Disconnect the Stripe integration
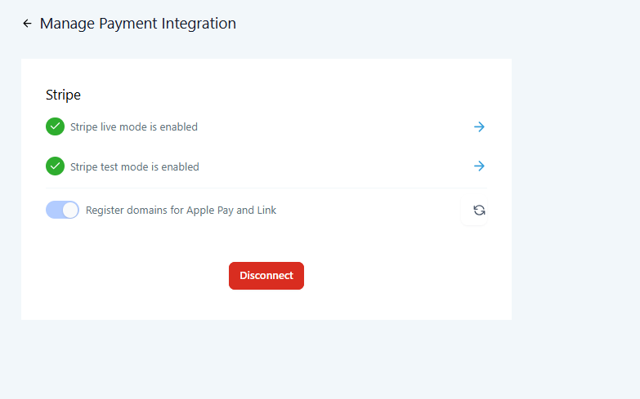Image resolution: width=640 pixels, height=399 pixels. [x=266, y=276]
